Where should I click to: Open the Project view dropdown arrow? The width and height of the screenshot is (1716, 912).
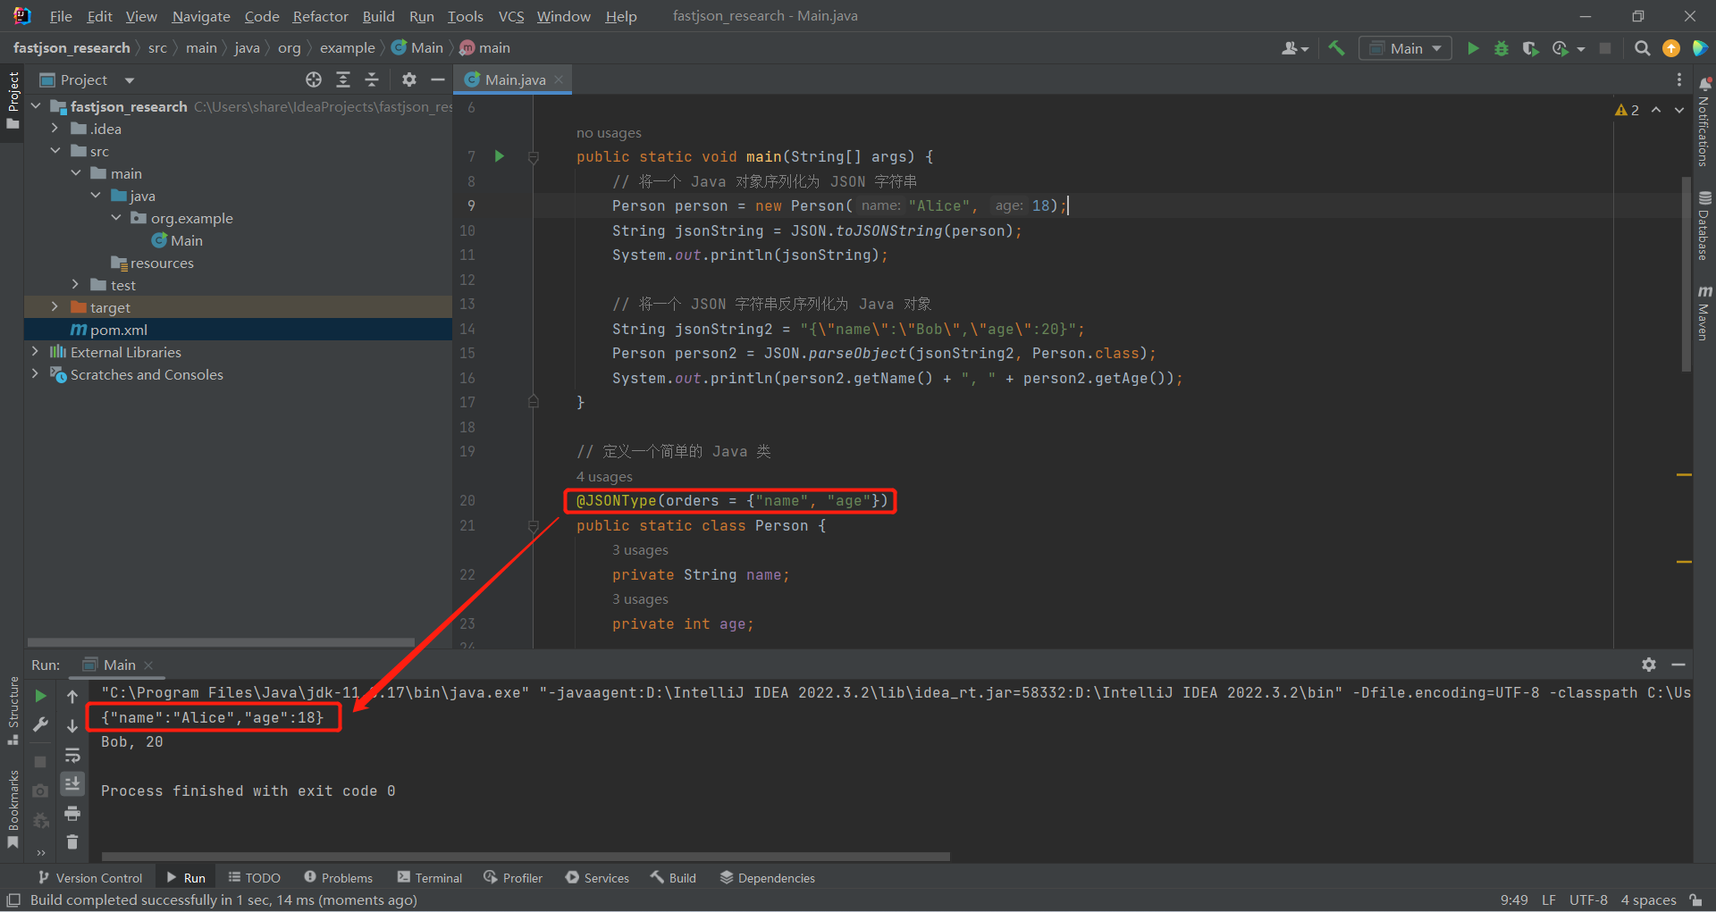[x=130, y=80]
